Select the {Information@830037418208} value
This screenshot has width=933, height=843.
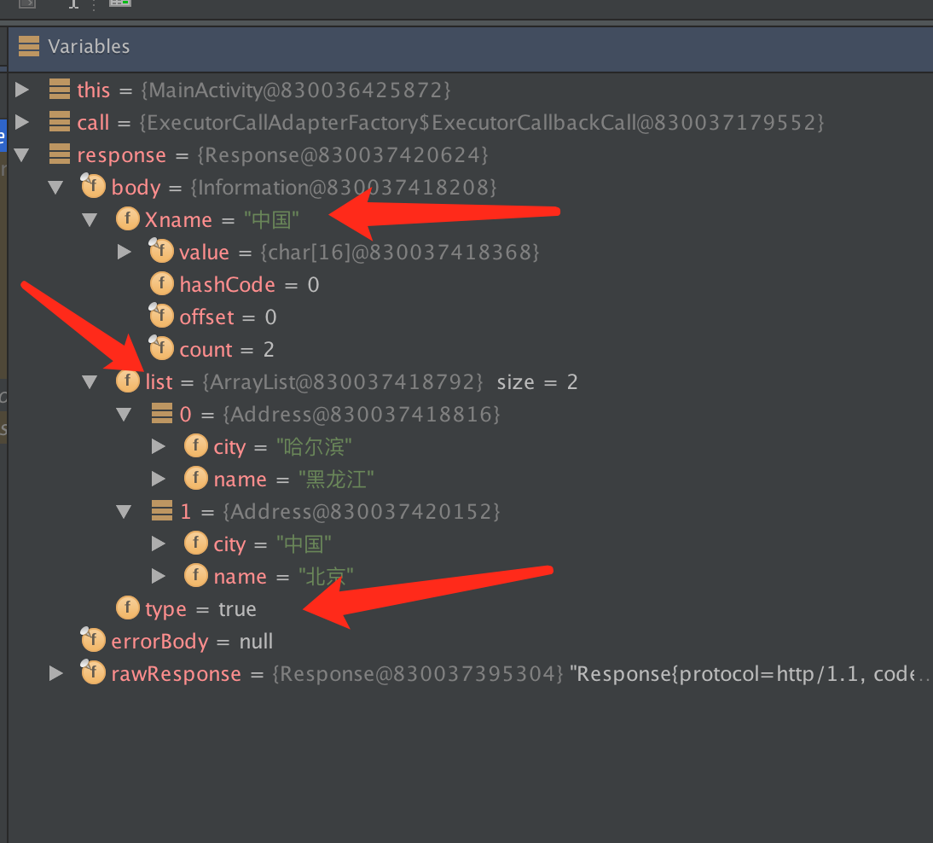pos(344,188)
